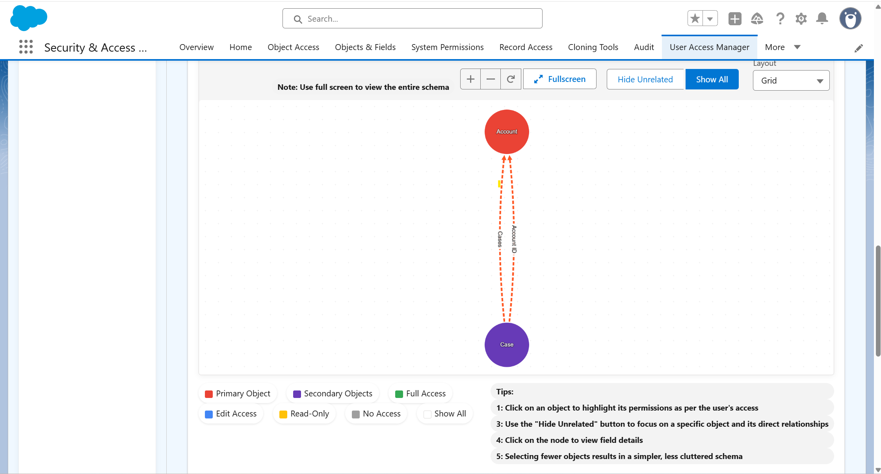Click the help question mark icon
This screenshot has width=881, height=474.
pos(780,19)
